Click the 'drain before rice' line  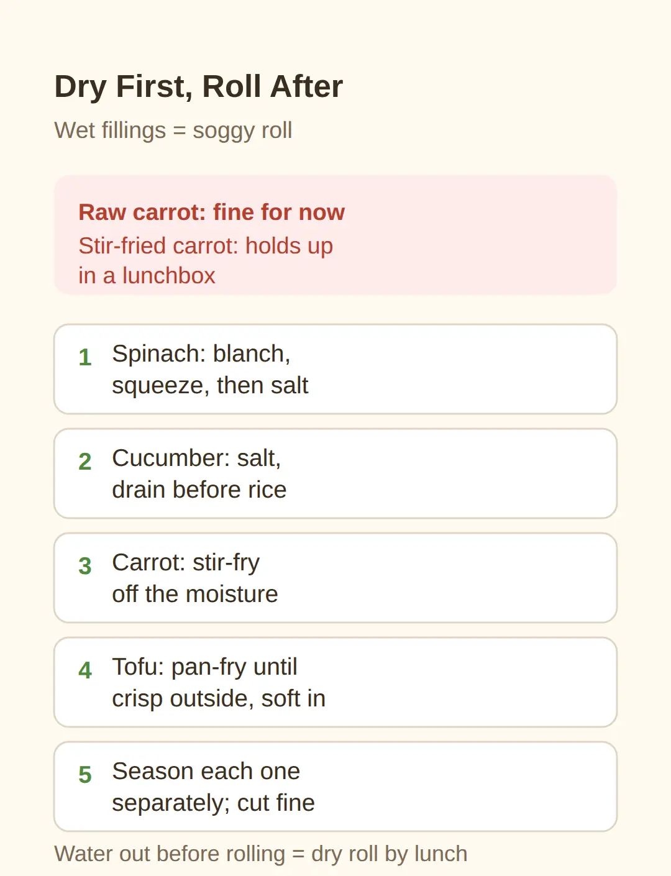[199, 490]
